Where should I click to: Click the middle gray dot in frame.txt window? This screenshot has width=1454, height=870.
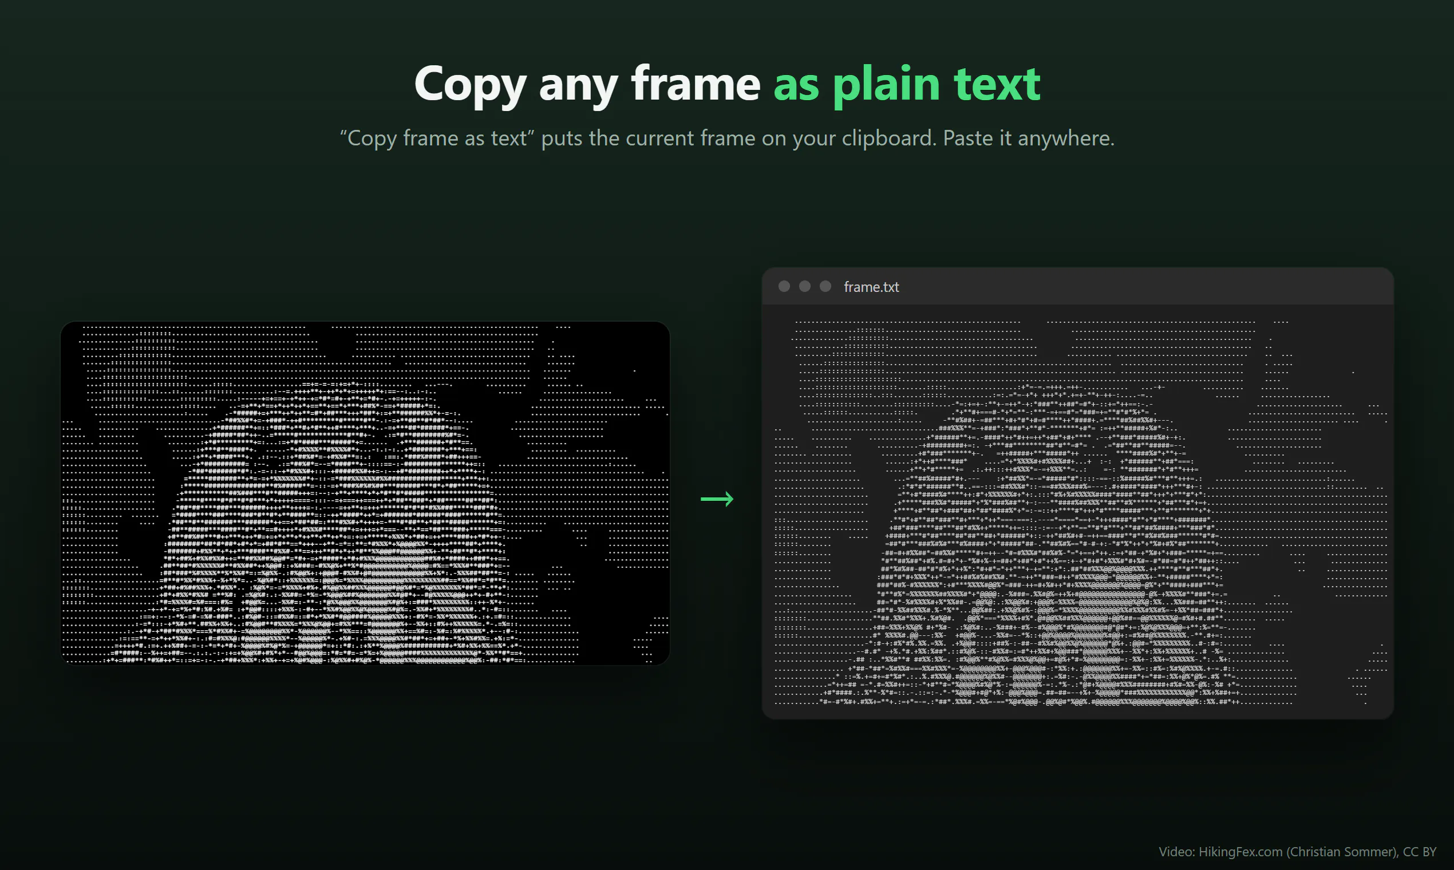[804, 286]
